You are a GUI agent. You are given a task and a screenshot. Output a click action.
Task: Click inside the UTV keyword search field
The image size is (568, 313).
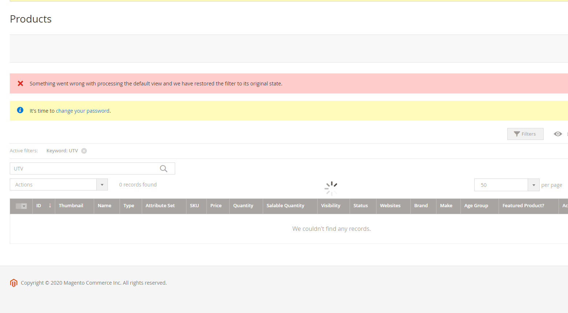coord(84,168)
